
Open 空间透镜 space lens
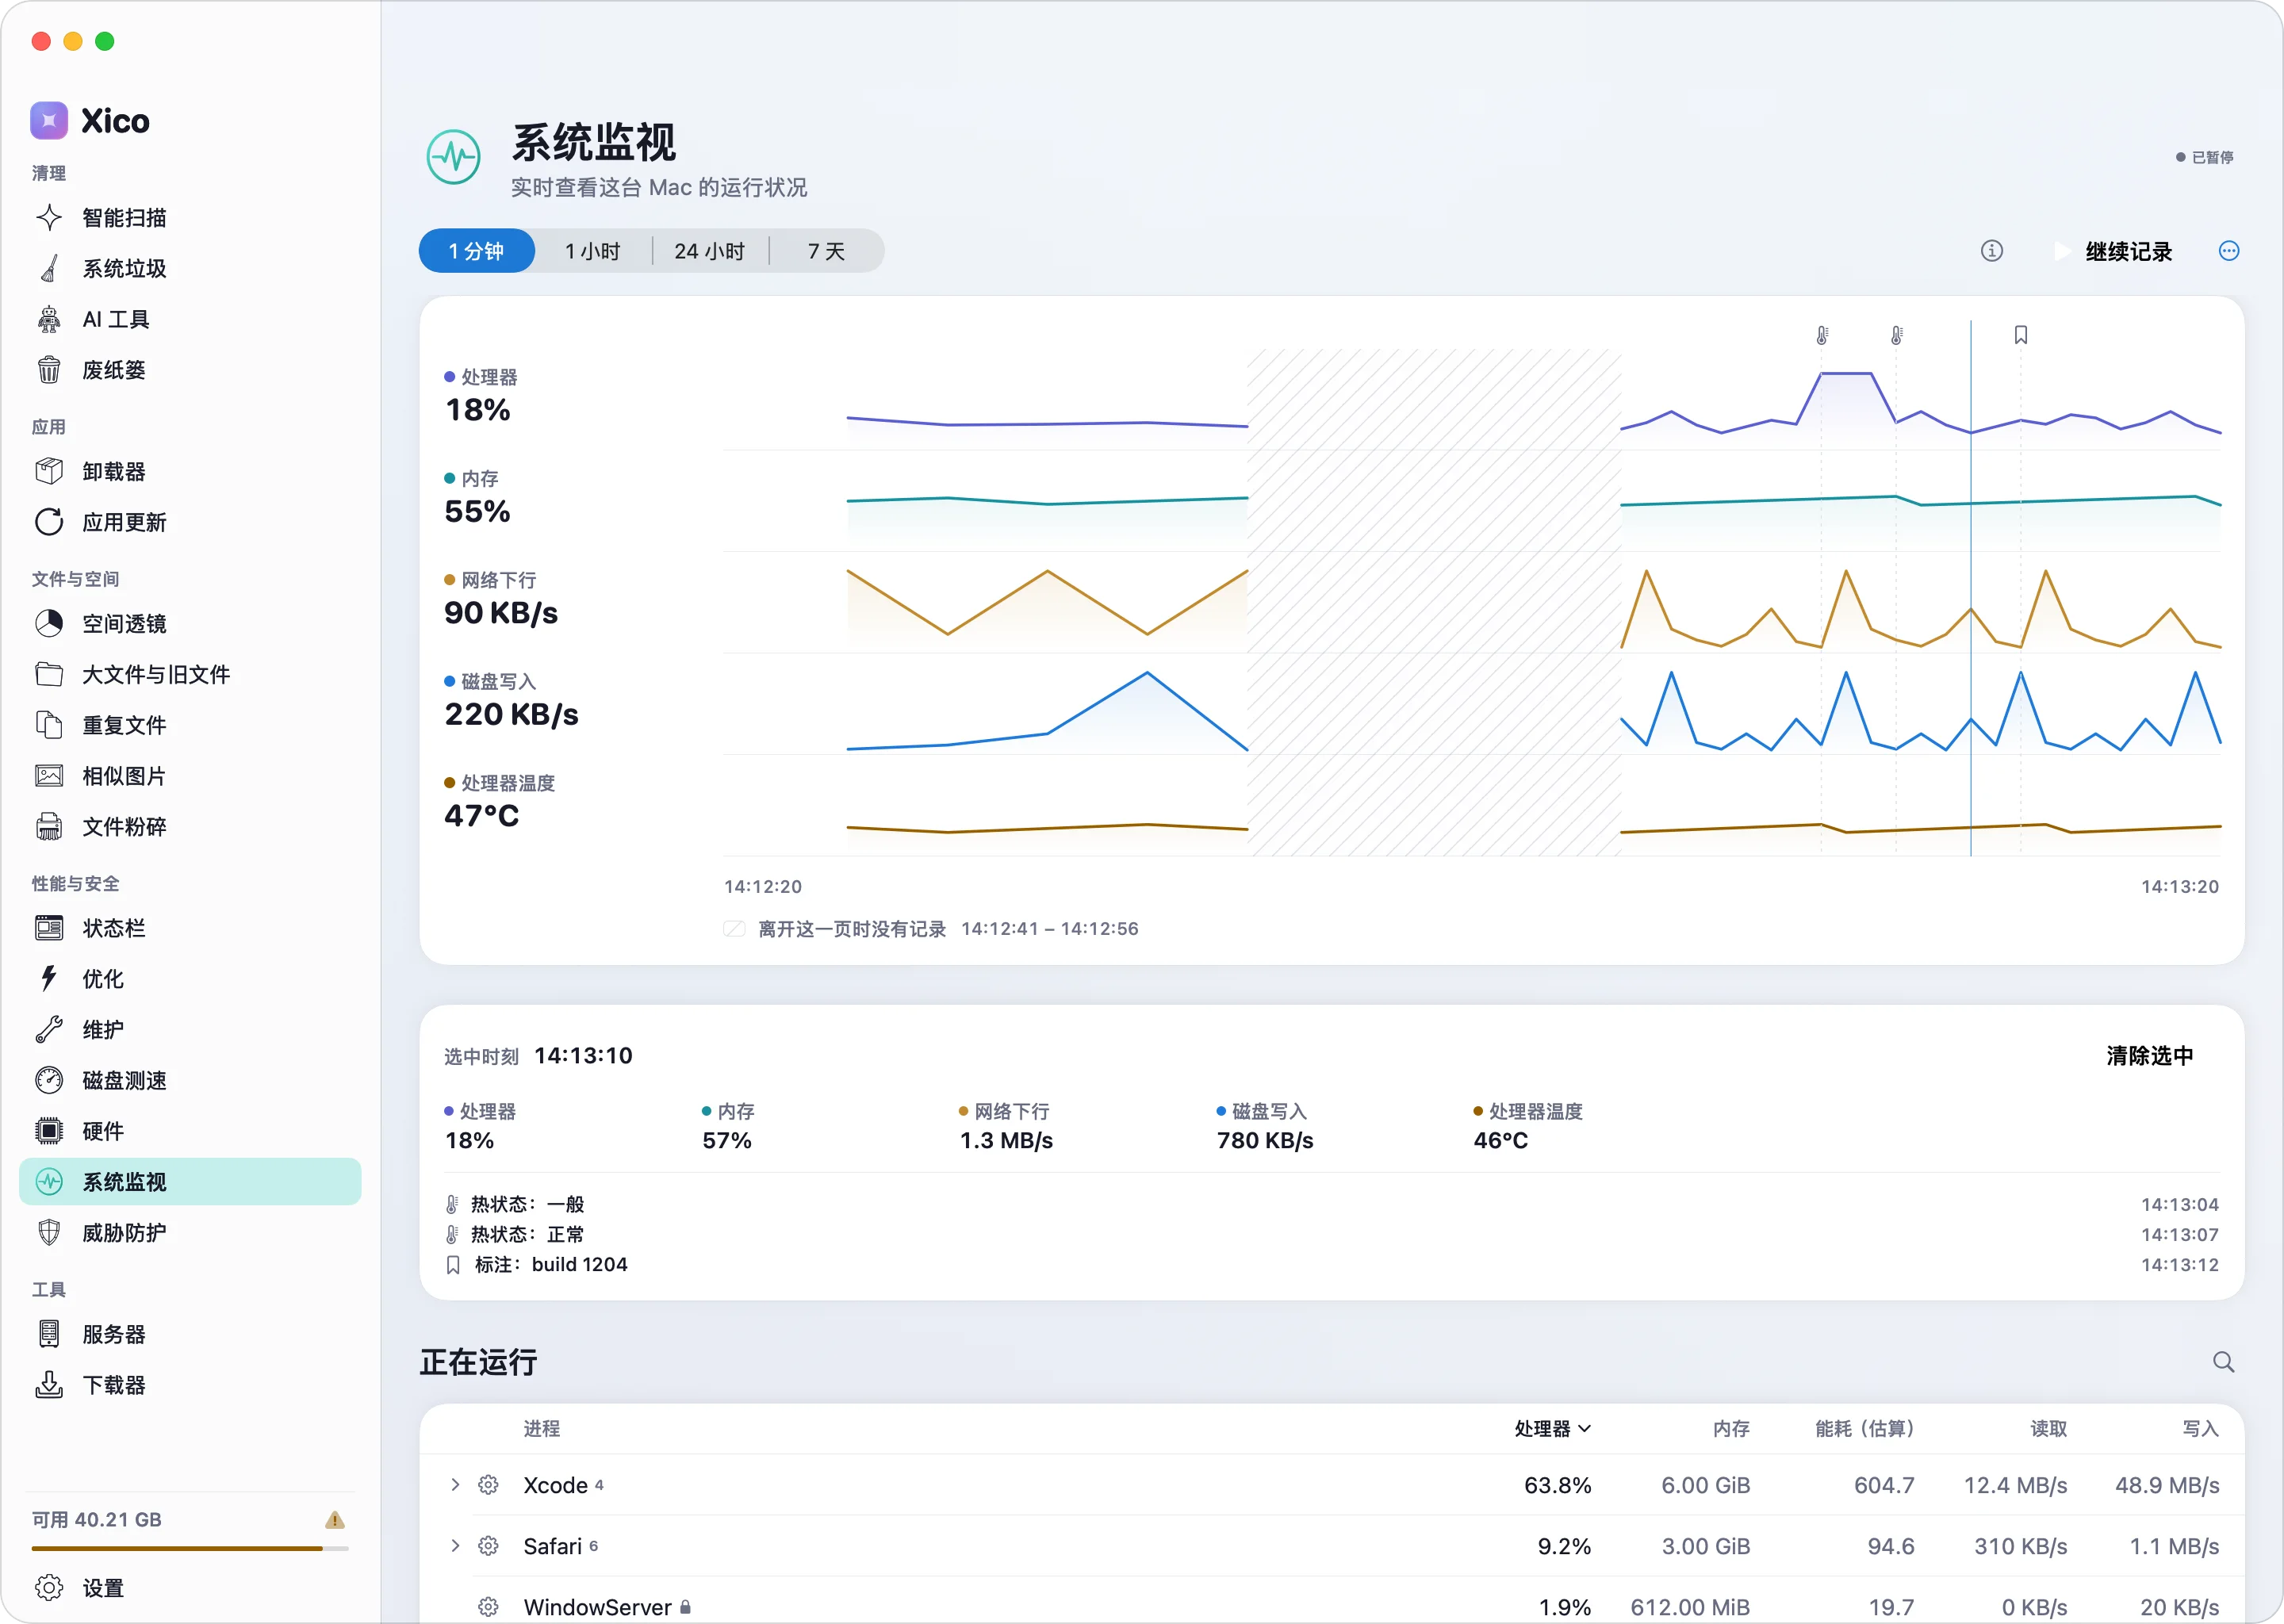(190, 624)
